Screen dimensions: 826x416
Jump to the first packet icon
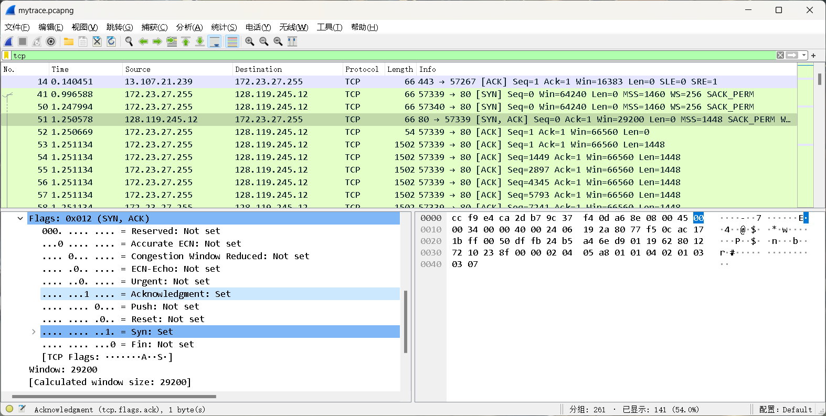186,41
